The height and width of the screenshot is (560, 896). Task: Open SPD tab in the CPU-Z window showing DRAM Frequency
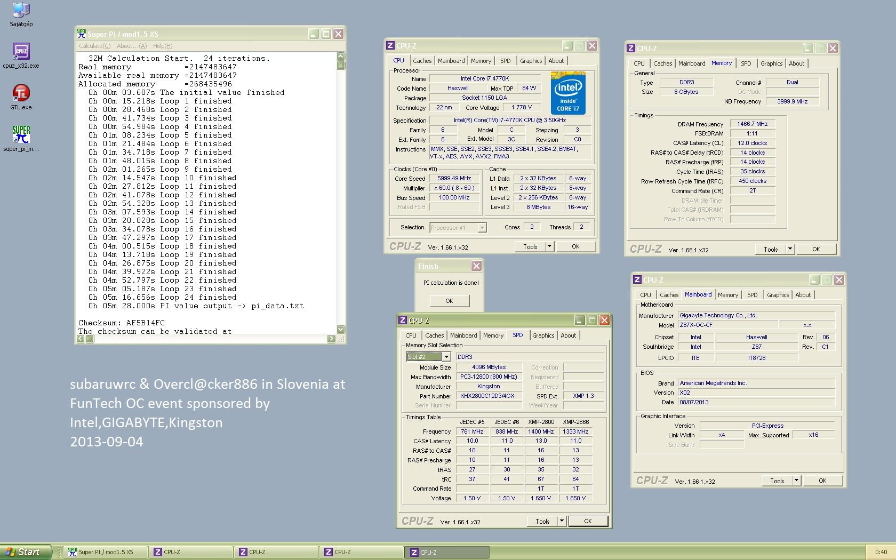tap(746, 63)
